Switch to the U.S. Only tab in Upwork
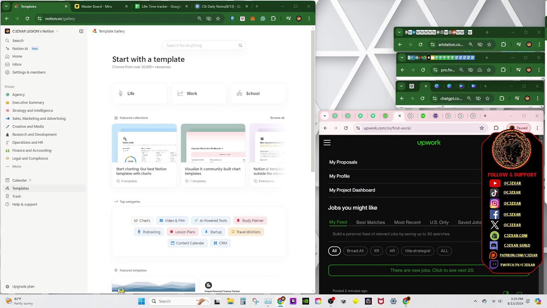 click(x=439, y=222)
